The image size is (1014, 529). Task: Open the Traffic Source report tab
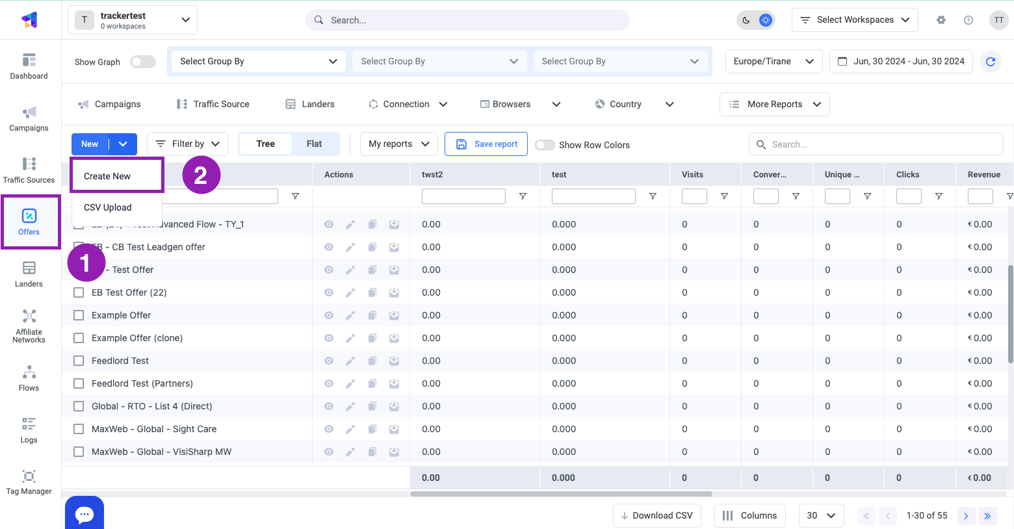[213, 104]
